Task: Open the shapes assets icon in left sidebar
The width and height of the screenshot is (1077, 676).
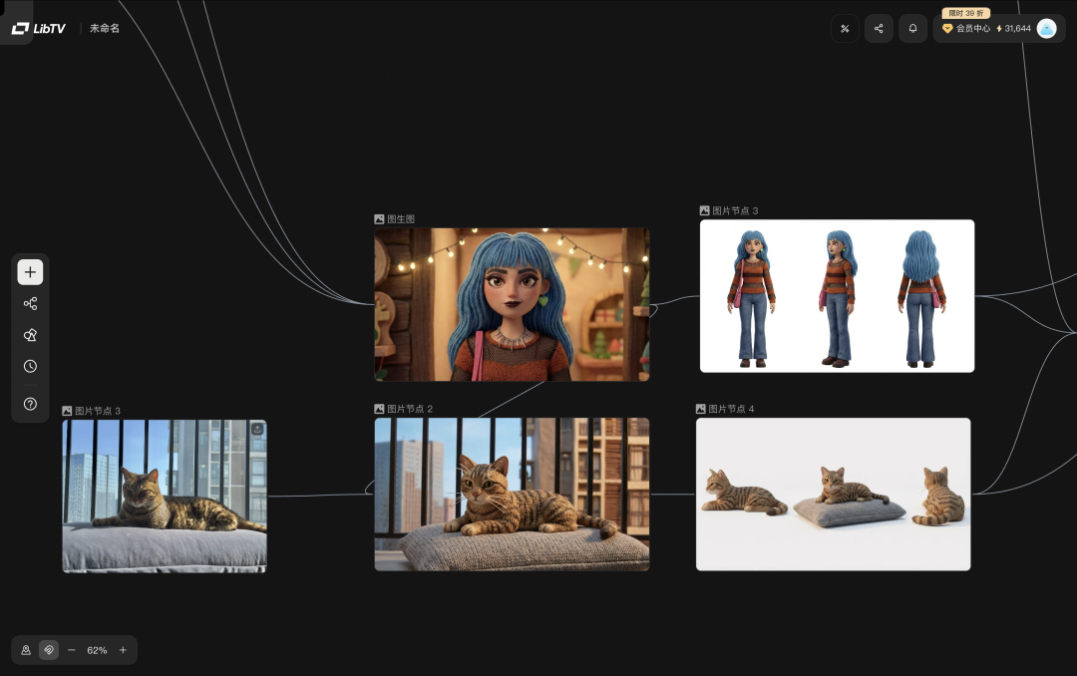Action: [30, 335]
